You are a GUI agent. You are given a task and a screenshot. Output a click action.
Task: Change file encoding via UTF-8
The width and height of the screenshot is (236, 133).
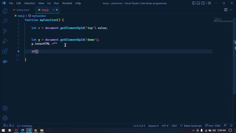pyautogui.click(x=165, y=126)
